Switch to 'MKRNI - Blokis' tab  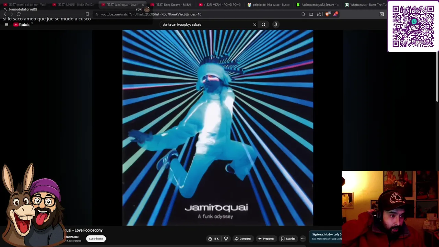pos(73,5)
